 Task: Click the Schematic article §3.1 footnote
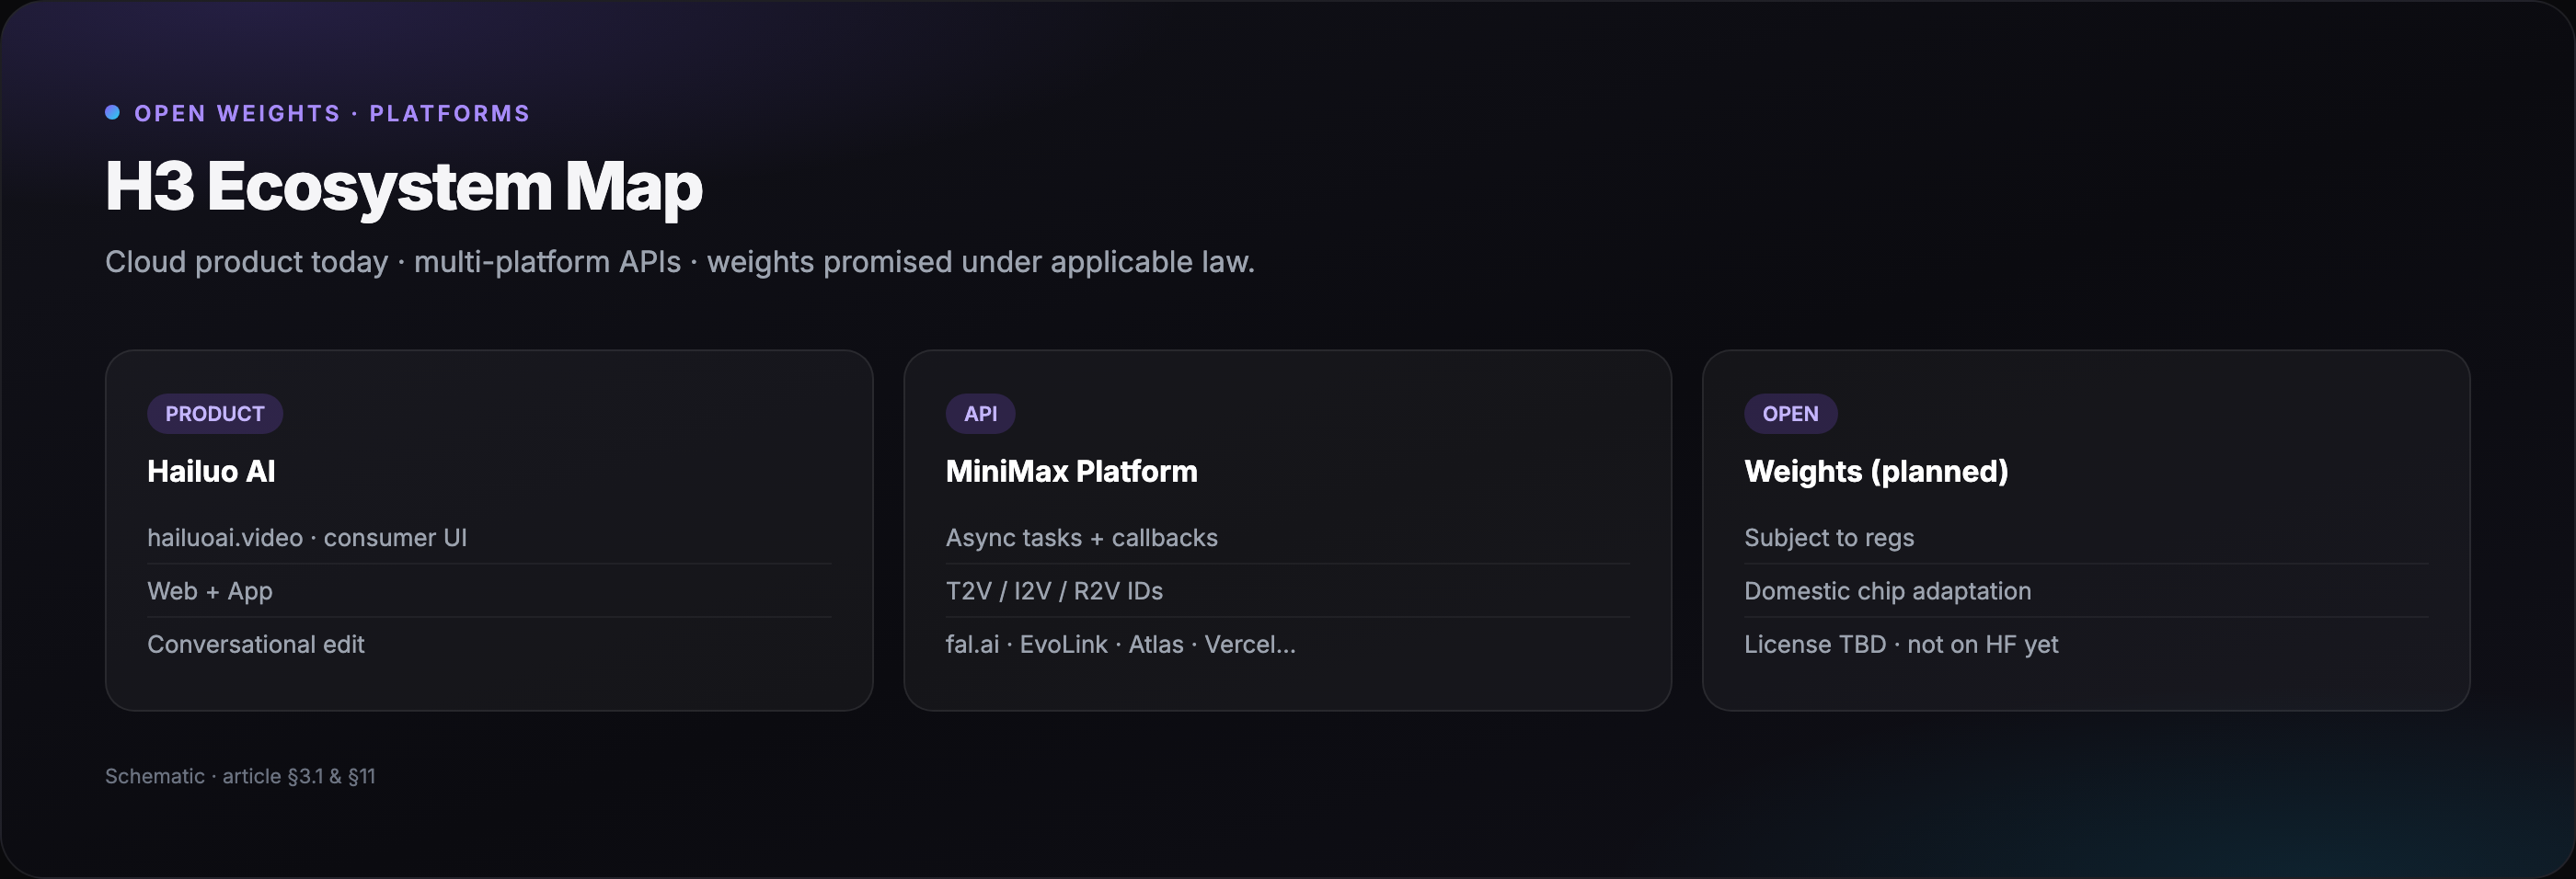pyautogui.click(x=240, y=776)
